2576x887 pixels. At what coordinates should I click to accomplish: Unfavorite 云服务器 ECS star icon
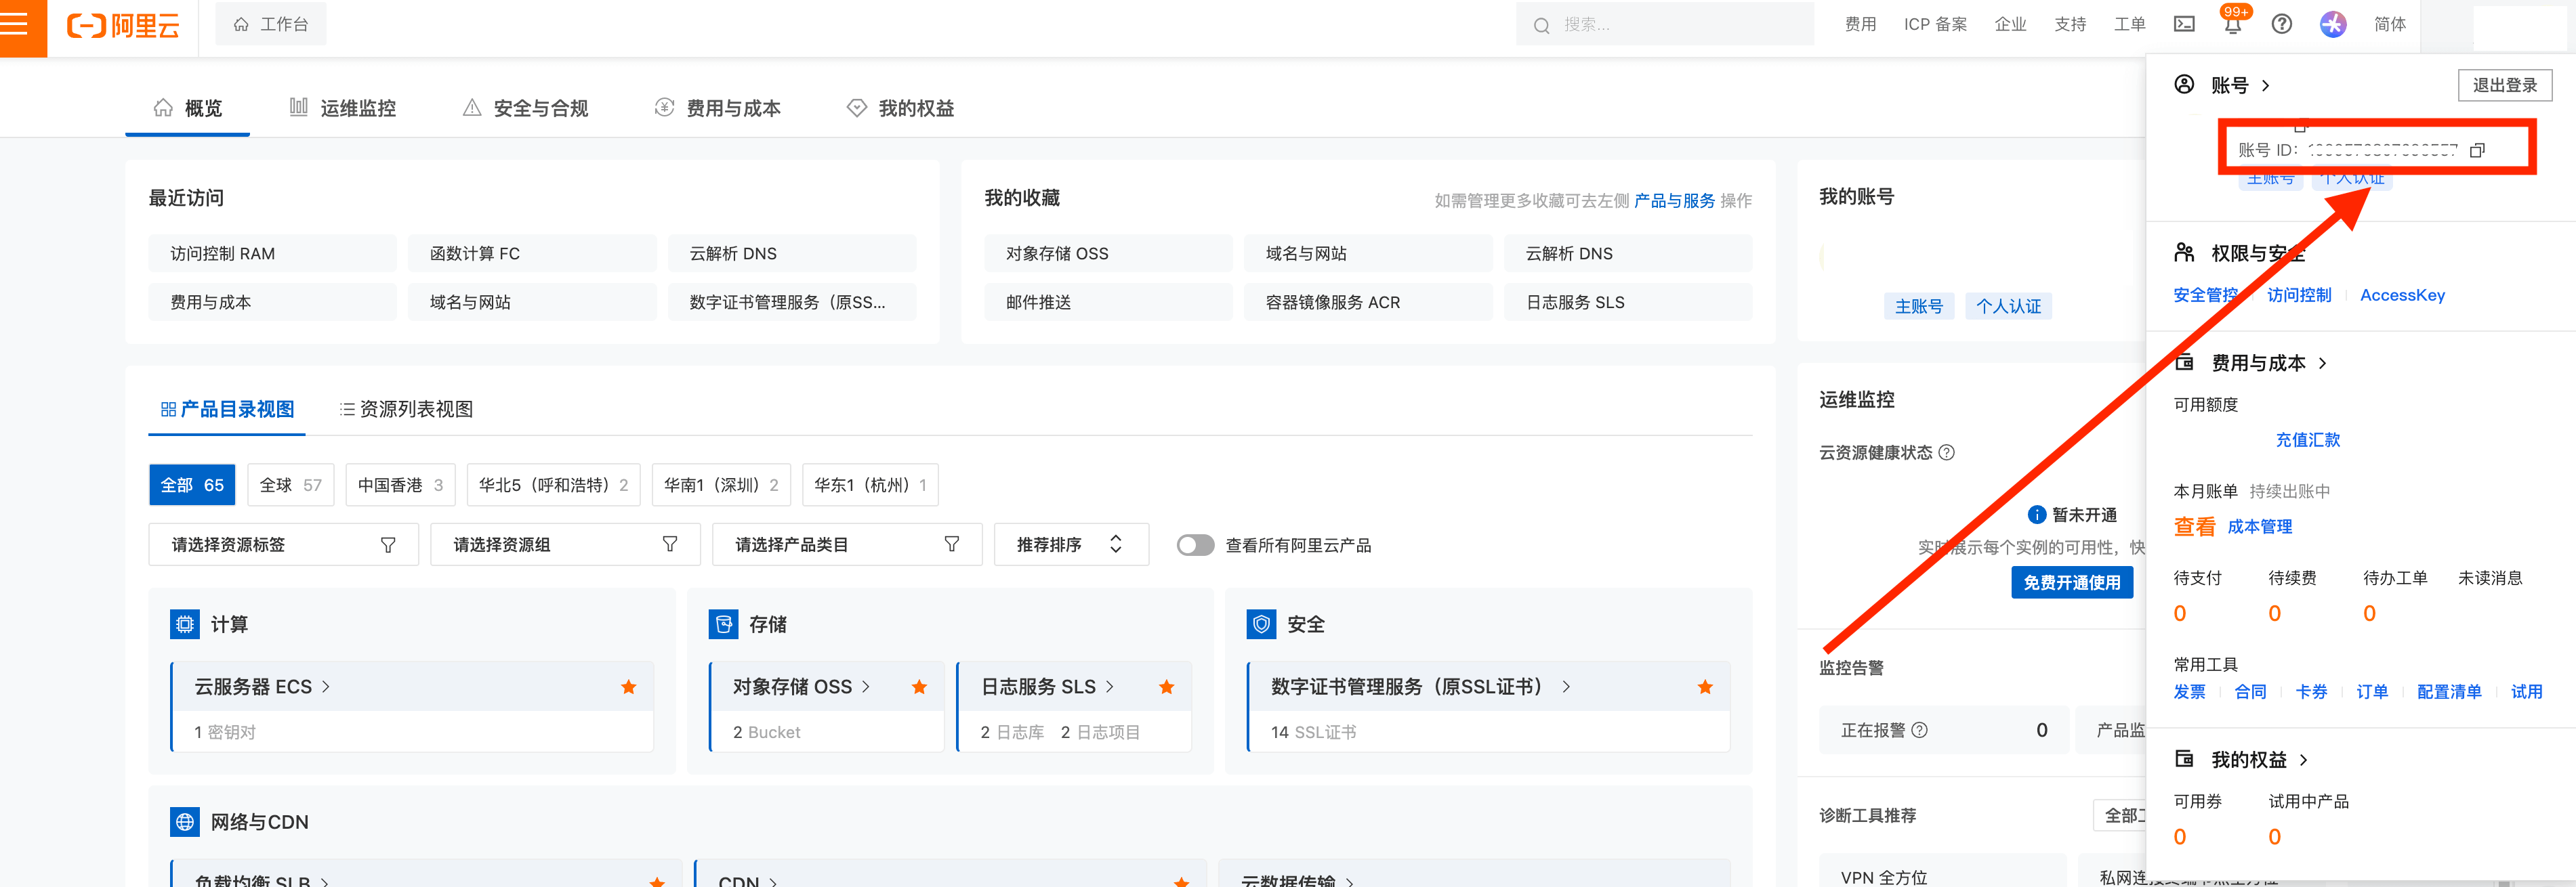click(x=628, y=686)
